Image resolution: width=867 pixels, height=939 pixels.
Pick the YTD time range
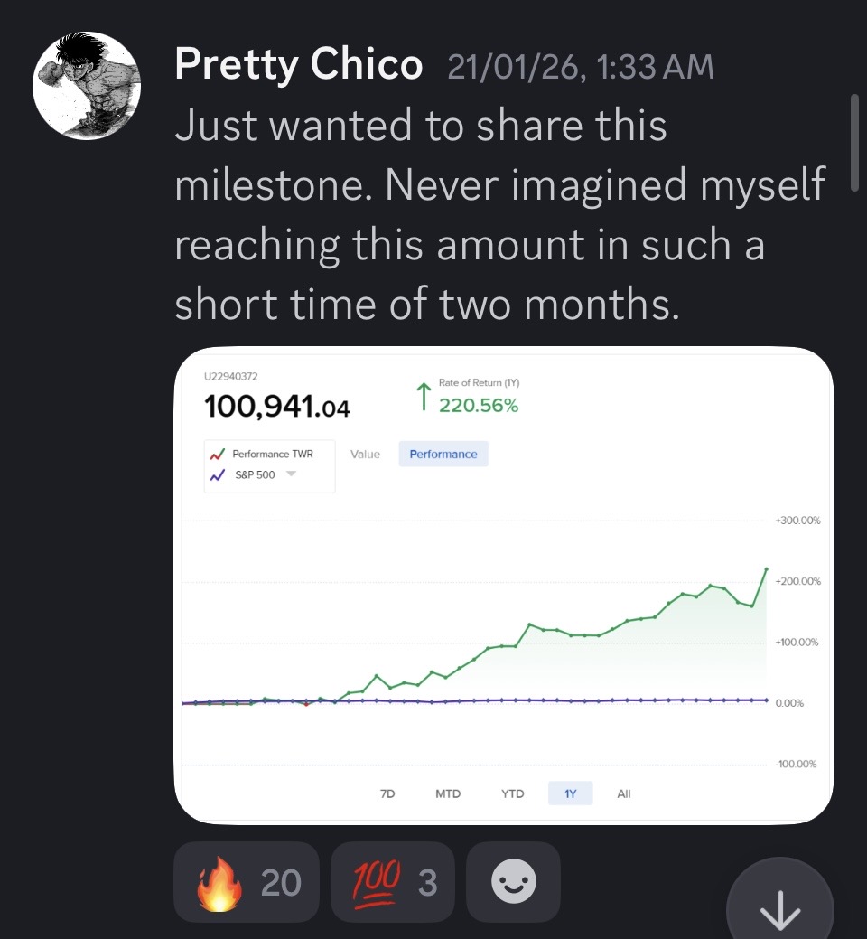(x=512, y=793)
